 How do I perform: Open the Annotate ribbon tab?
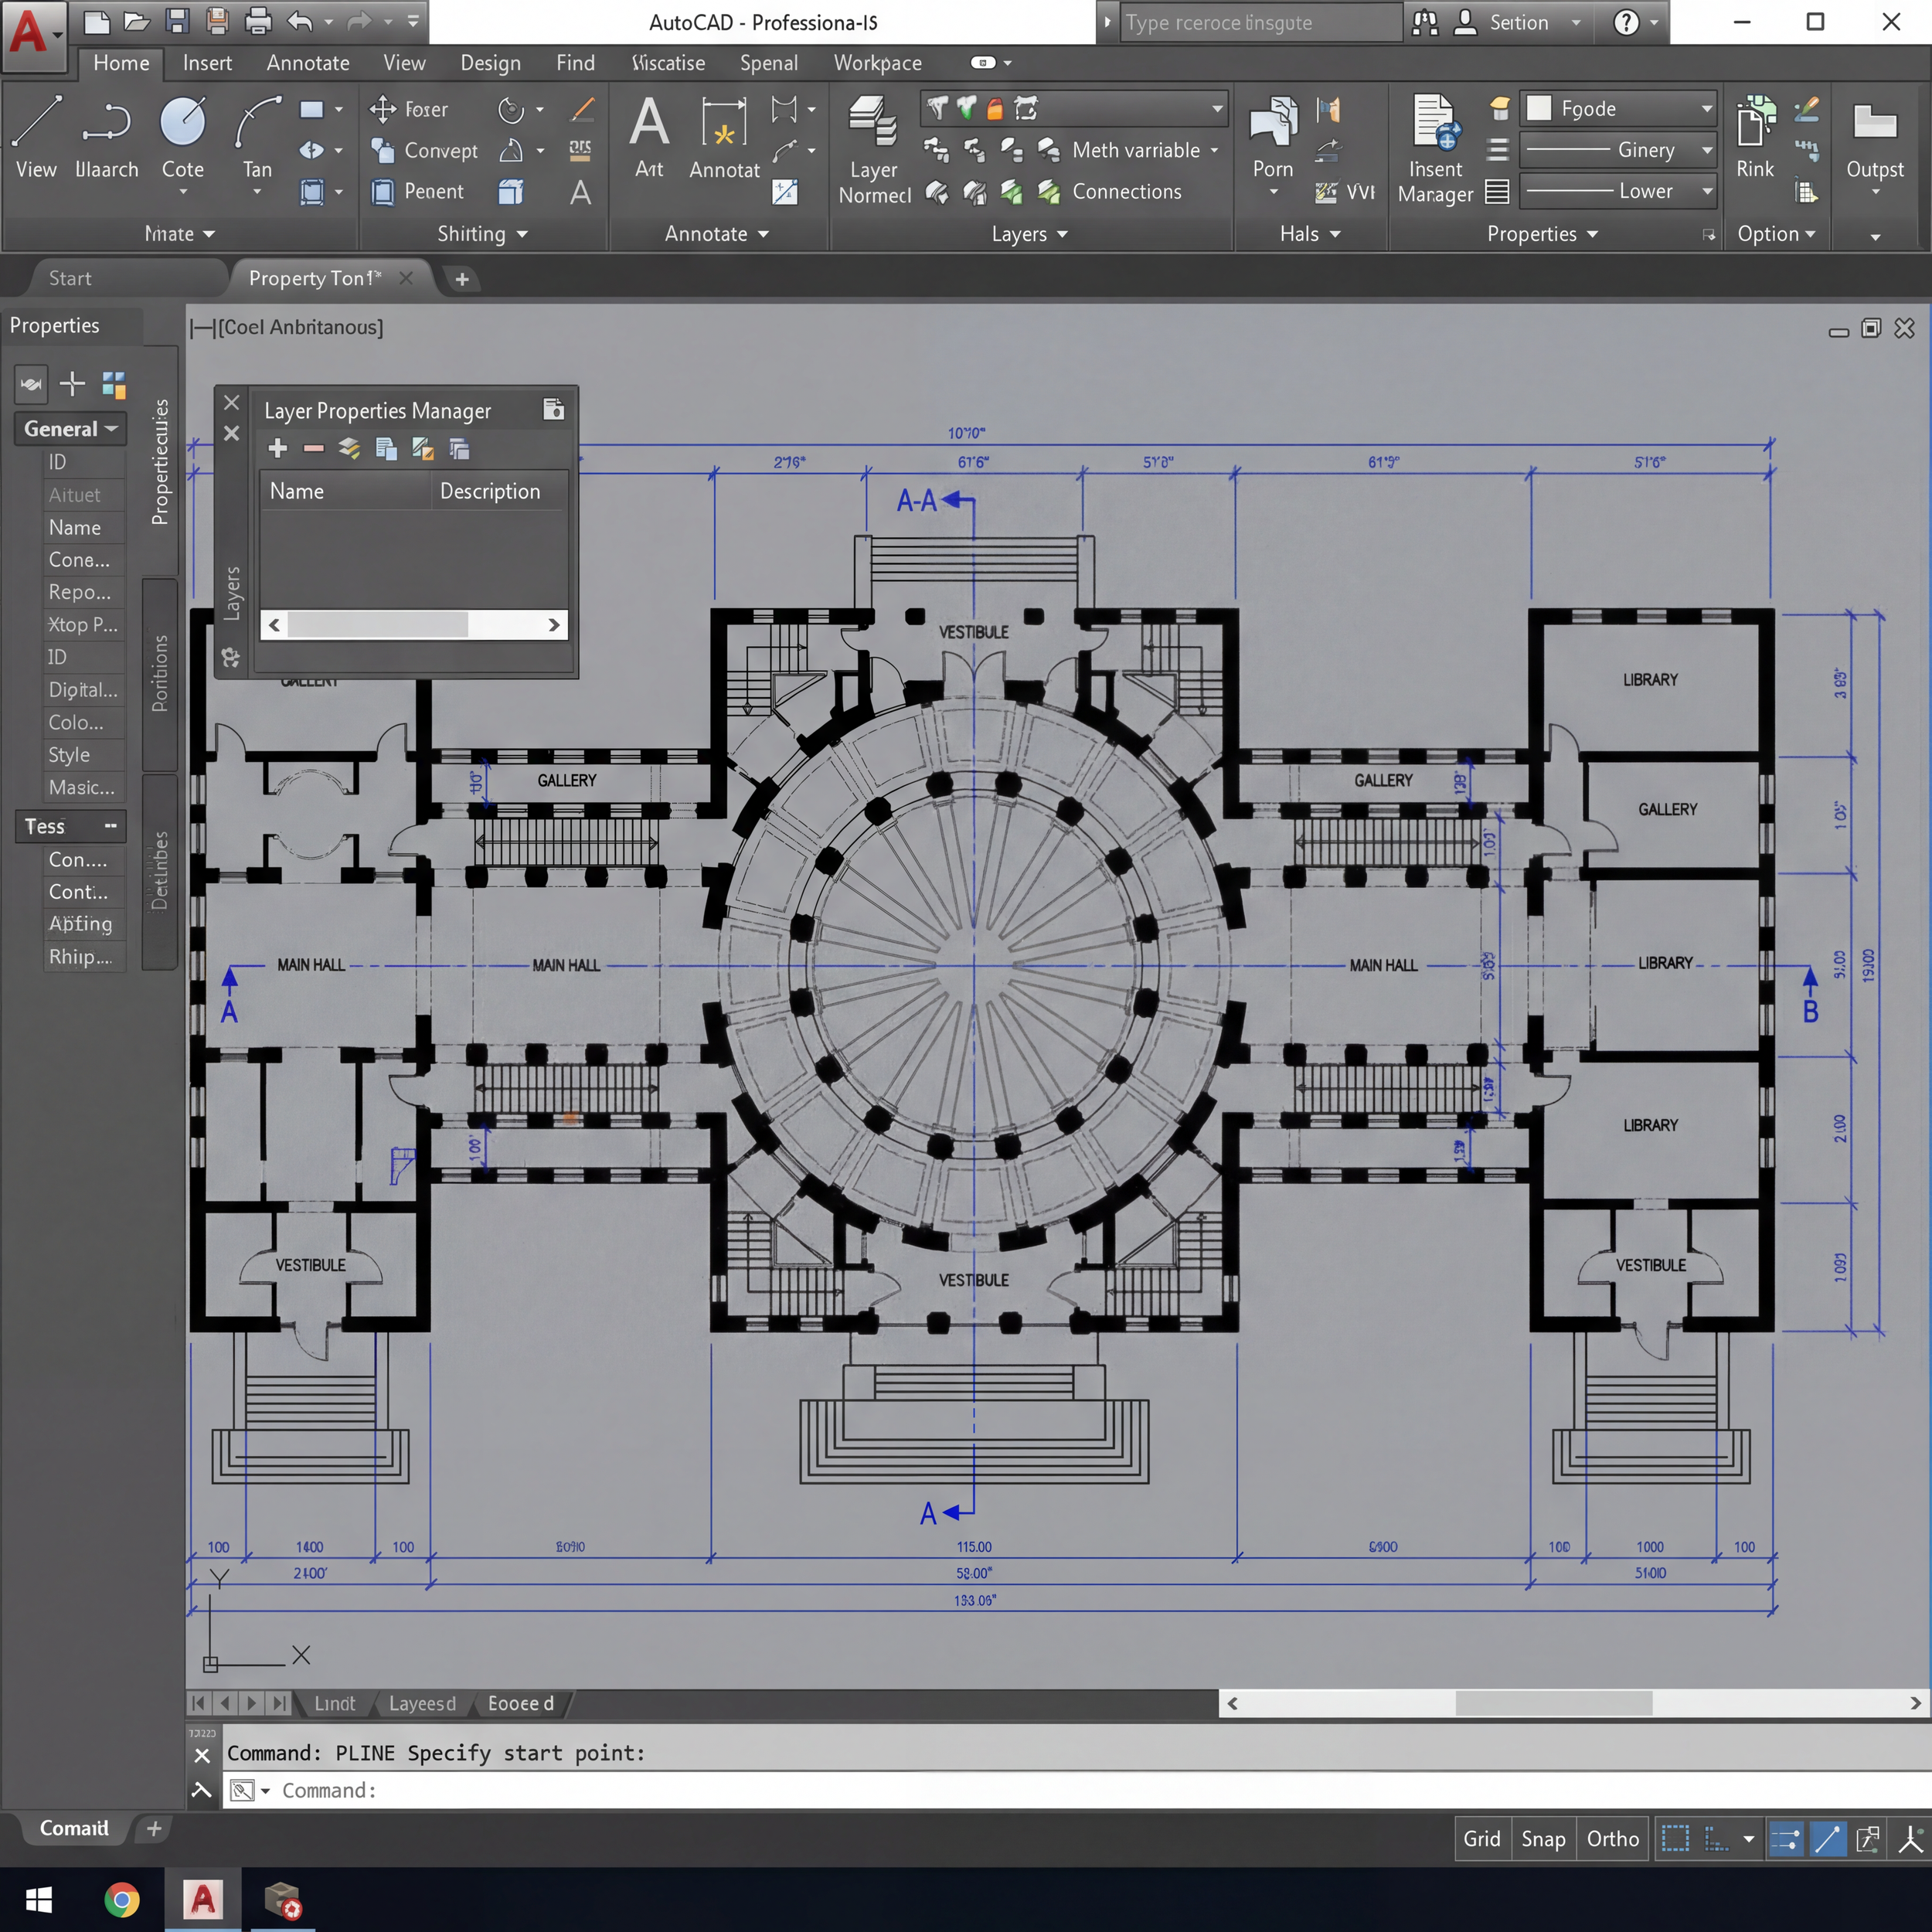pos(307,63)
